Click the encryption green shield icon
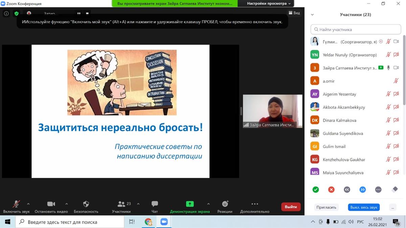This screenshot has width=406, height=228. click(16, 14)
